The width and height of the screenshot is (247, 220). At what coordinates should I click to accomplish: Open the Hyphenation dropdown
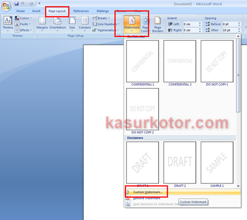click(x=105, y=30)
